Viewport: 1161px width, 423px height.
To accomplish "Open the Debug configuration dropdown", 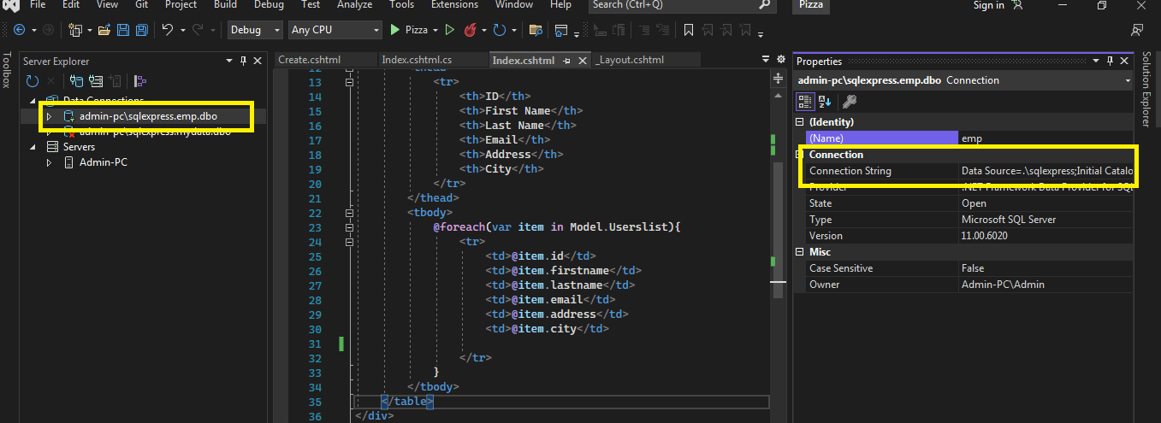I will pos(277,30).
